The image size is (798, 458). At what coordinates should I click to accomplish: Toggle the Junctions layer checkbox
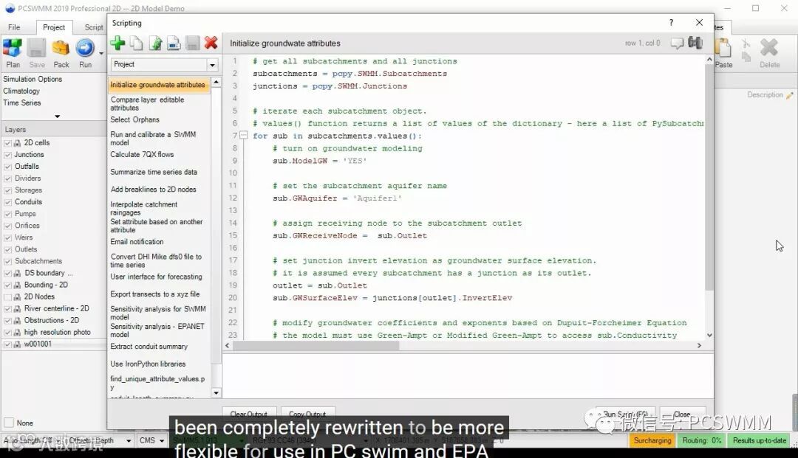(7, 155)
